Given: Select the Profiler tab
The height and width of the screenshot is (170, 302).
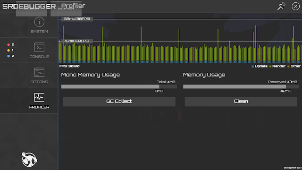Looking at the screenshot, I should click(29, 101).
